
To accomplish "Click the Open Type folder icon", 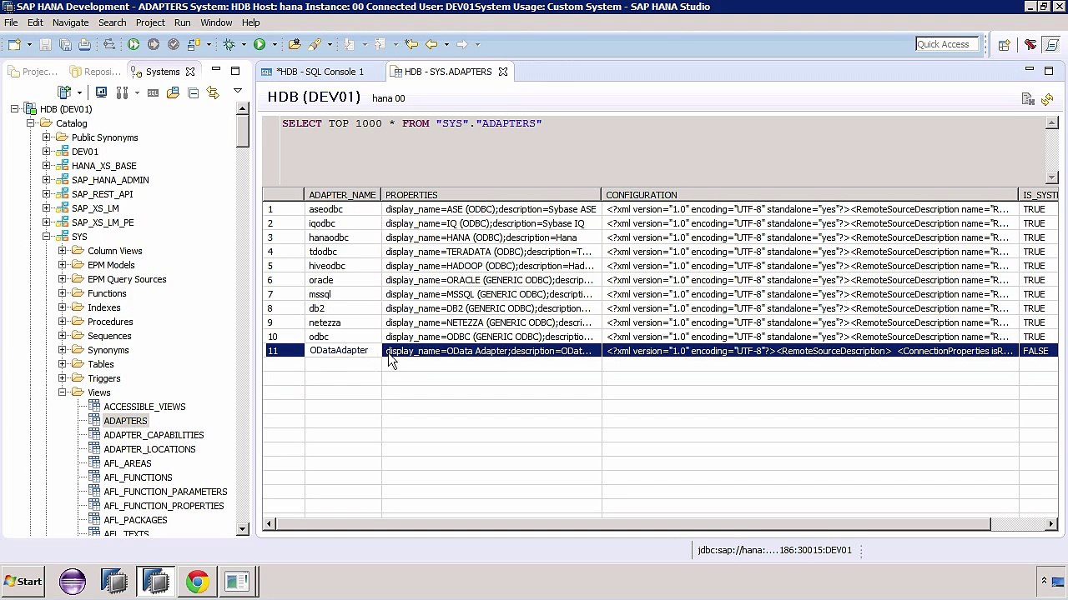I will point(294,44).
